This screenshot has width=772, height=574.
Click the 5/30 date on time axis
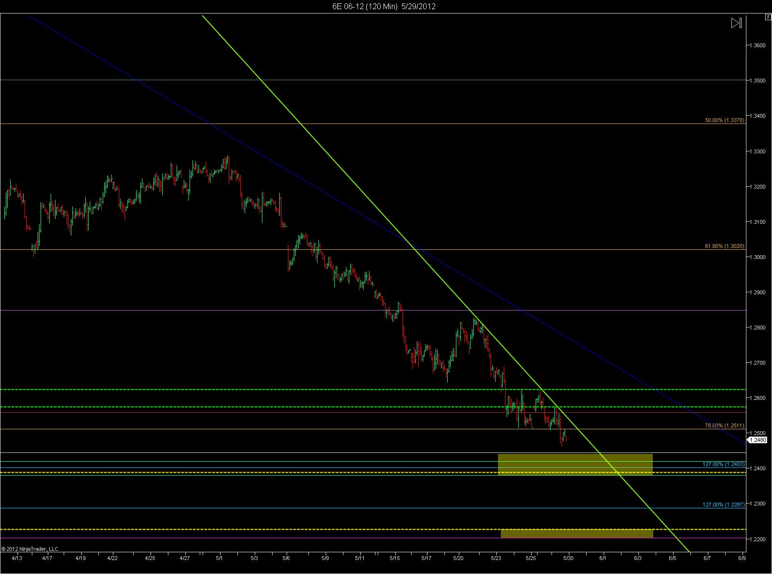[x=568, y=558]
